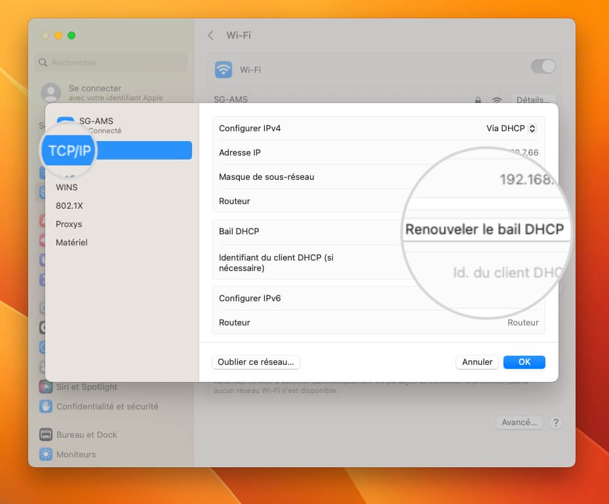Click the Avancé button
Image resolution: width=609 pixels, height=504 pixels.
[x=519, y=423]
